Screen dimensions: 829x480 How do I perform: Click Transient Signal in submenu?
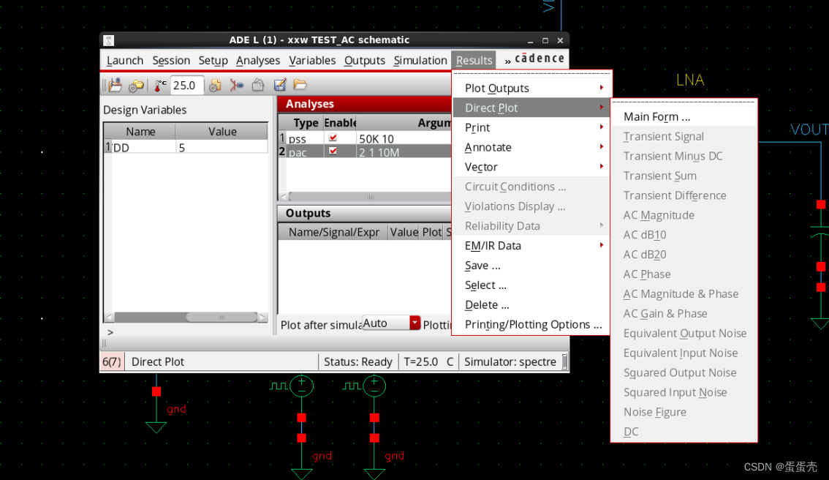(684, 137)
